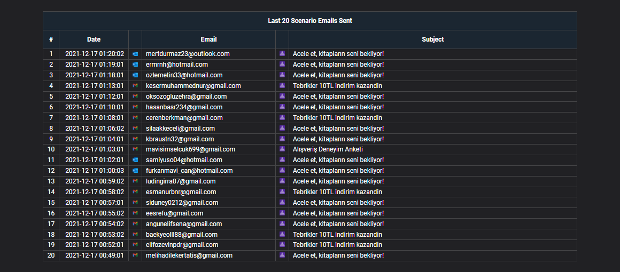
Task: Click Outlook icon beside ermrnh@hotmail.com
Action: point(135,65)
